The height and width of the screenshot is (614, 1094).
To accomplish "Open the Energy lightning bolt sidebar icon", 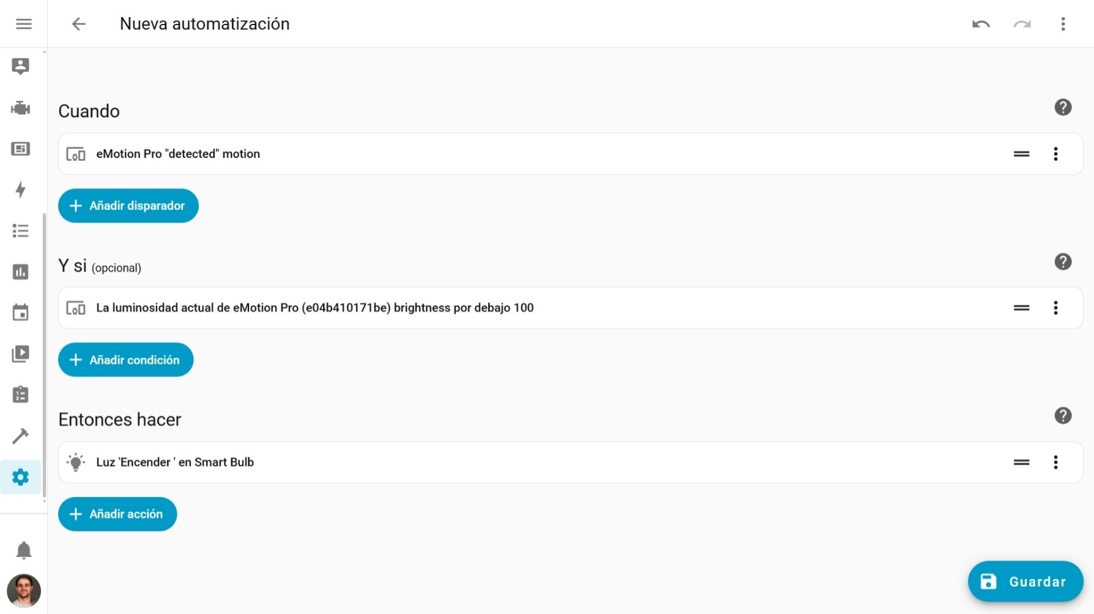I will 21,190.
